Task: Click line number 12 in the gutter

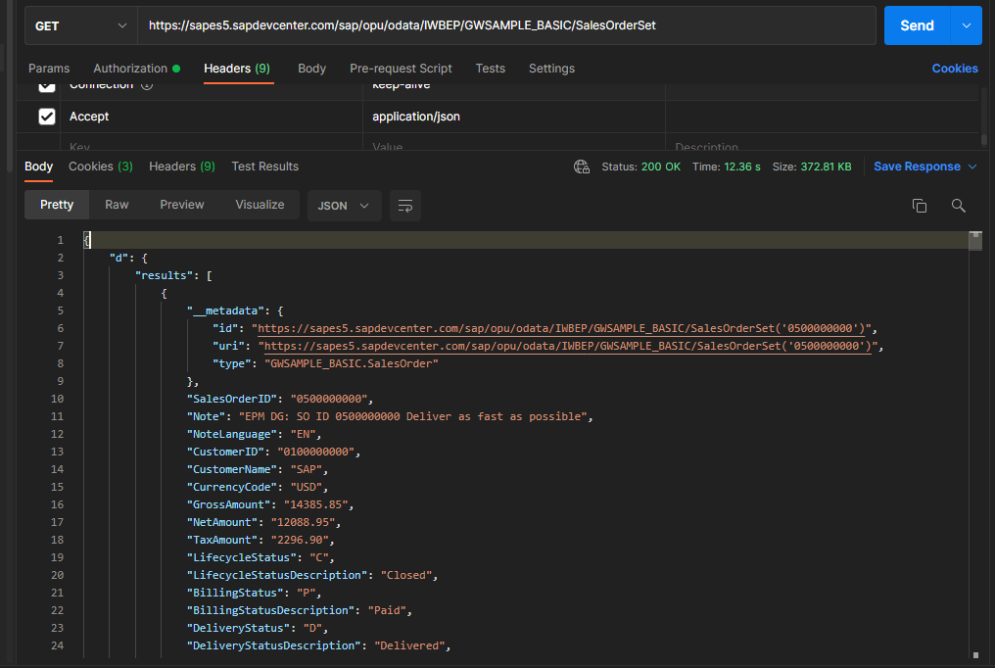Action: [57, 435]
